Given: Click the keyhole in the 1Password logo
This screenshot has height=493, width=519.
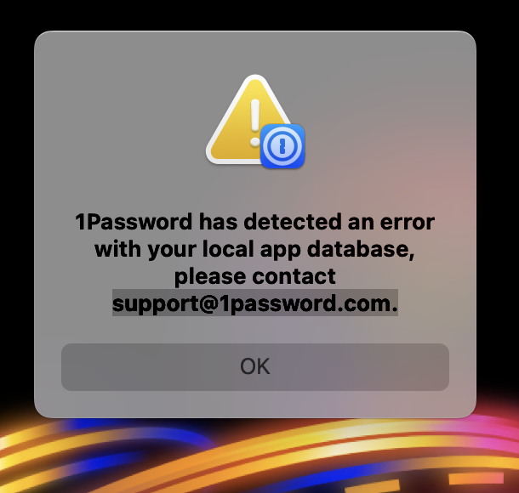Looking at the screenshot, I should point(282,146).
